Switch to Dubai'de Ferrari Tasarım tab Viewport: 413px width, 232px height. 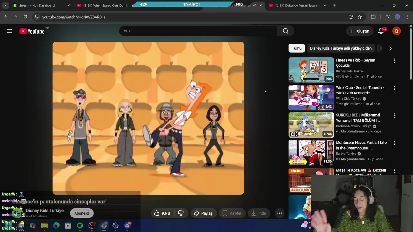pos(297,5)
